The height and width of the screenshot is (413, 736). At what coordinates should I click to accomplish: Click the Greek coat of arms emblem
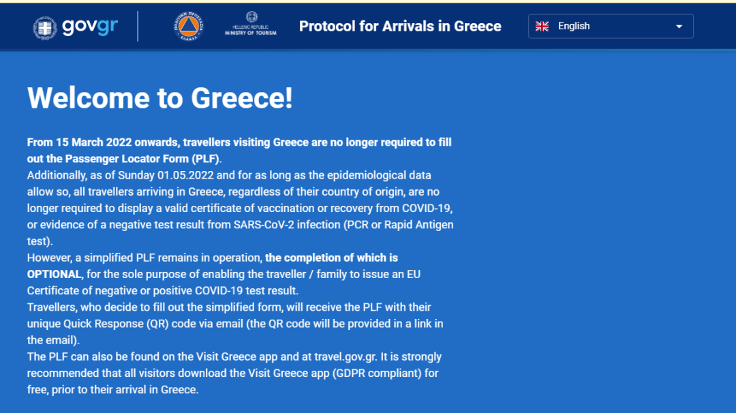pos(45,28)
